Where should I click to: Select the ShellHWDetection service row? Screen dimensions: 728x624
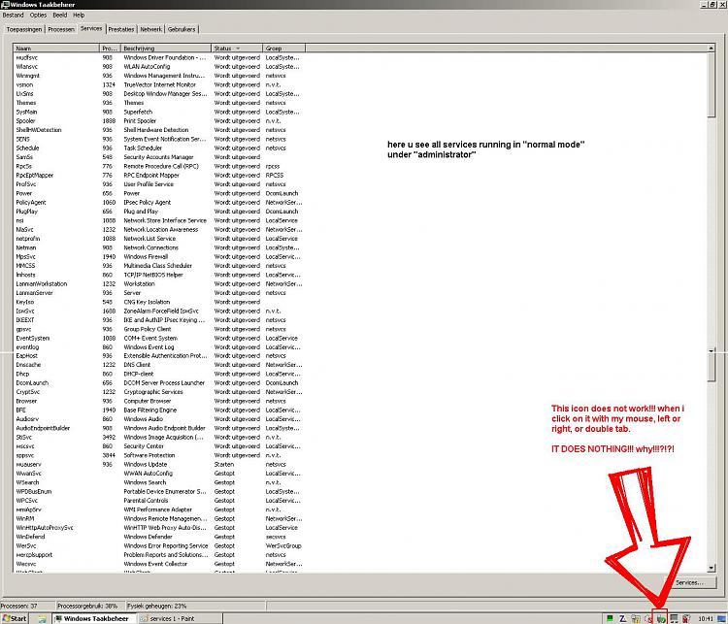click(159, 130)
